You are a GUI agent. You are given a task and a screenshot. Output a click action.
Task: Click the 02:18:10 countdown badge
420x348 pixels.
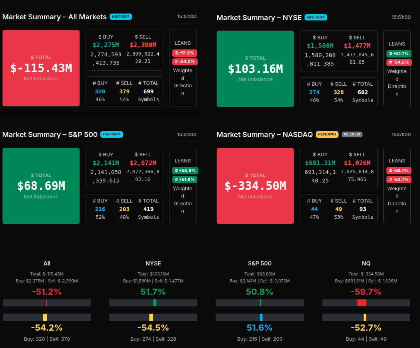coord(352,134)
